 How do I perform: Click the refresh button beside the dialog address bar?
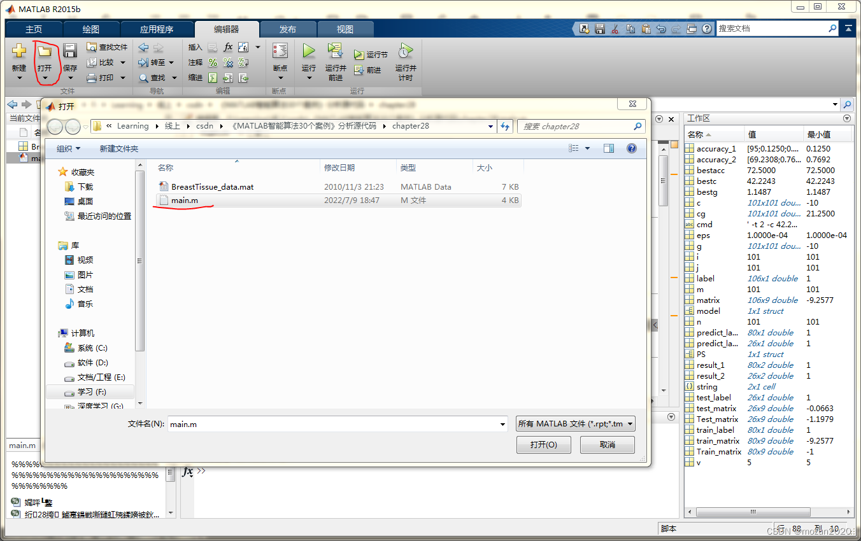[x=506, y=126]
